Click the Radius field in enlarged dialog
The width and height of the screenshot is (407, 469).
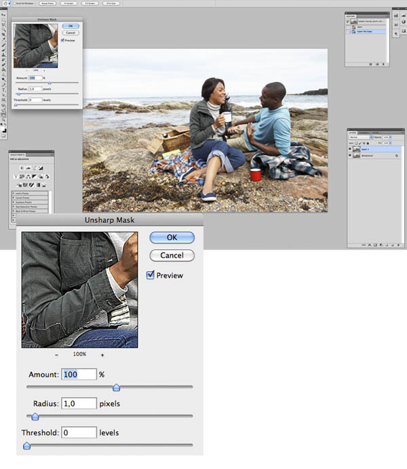79,403
